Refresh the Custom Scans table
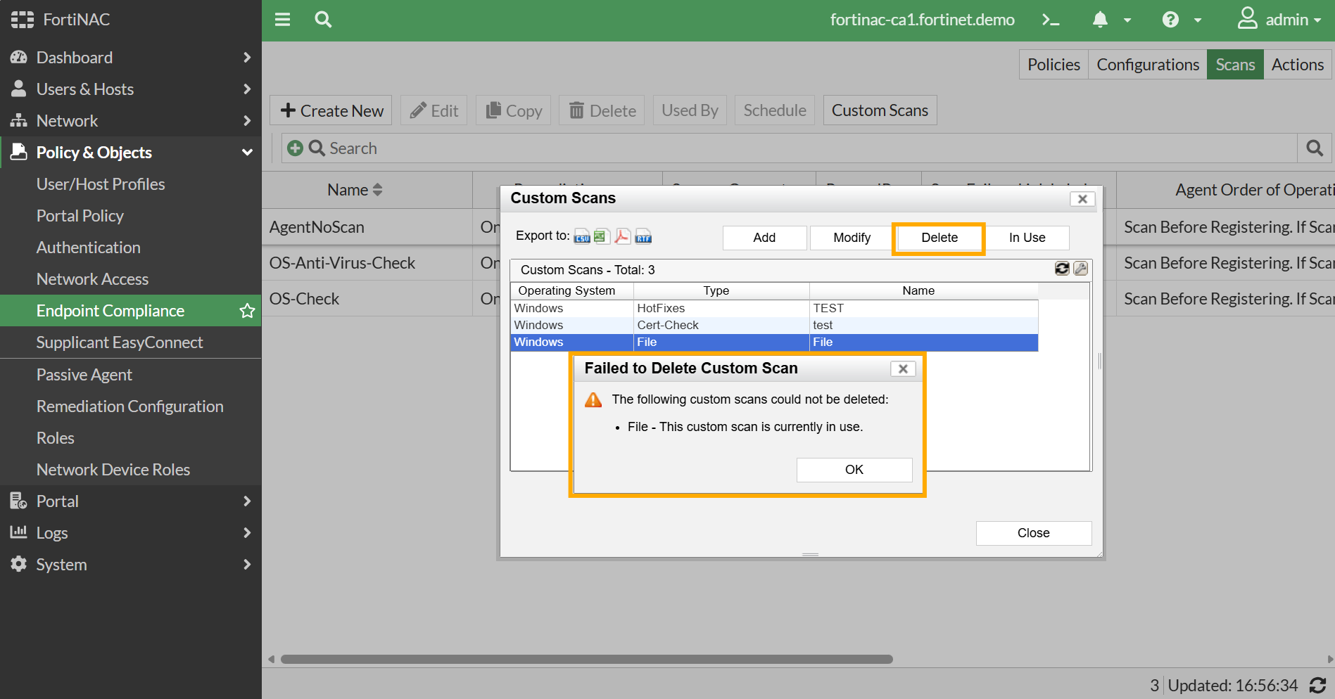 1062,269
